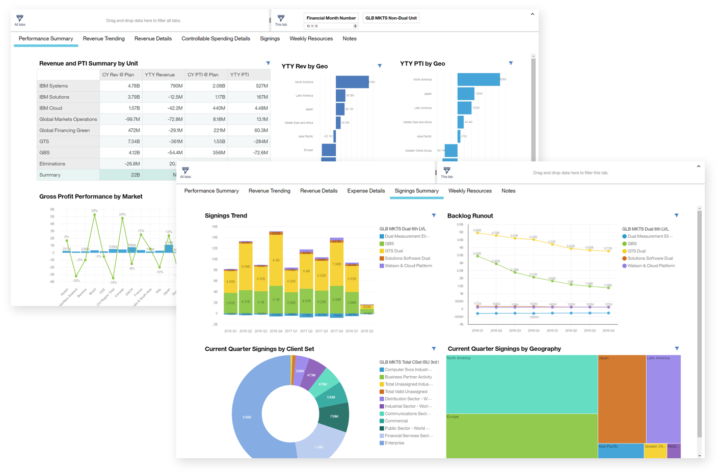Viewport: 719px width, 474px height.
Task: Click filter icon on Signings by Client Set
Action: 434,349
